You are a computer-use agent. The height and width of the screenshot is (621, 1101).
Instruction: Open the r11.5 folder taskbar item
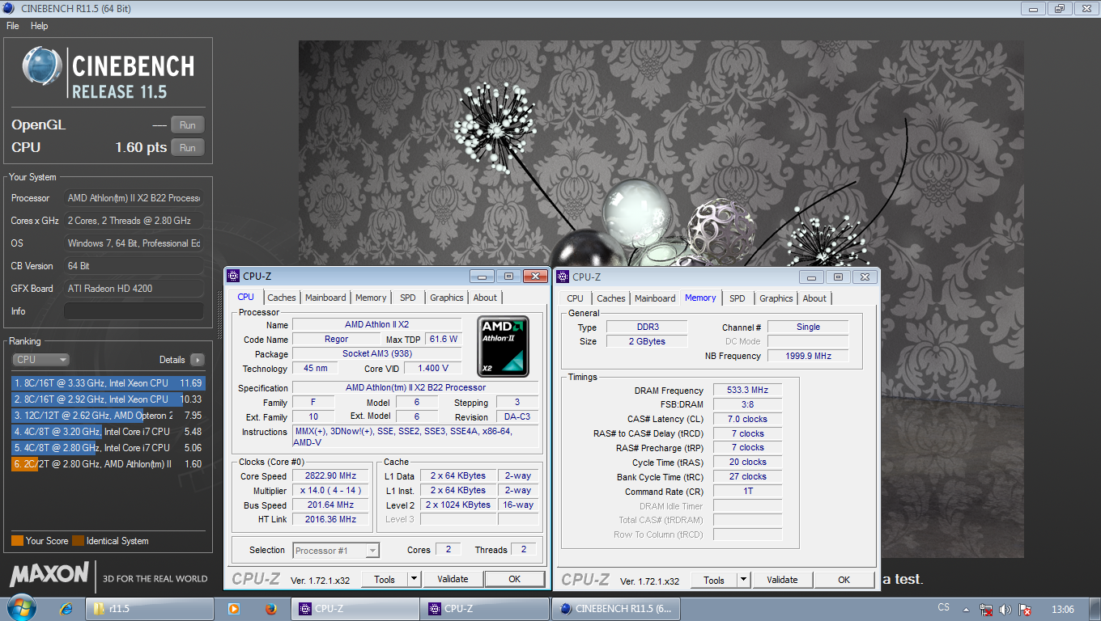150,609
